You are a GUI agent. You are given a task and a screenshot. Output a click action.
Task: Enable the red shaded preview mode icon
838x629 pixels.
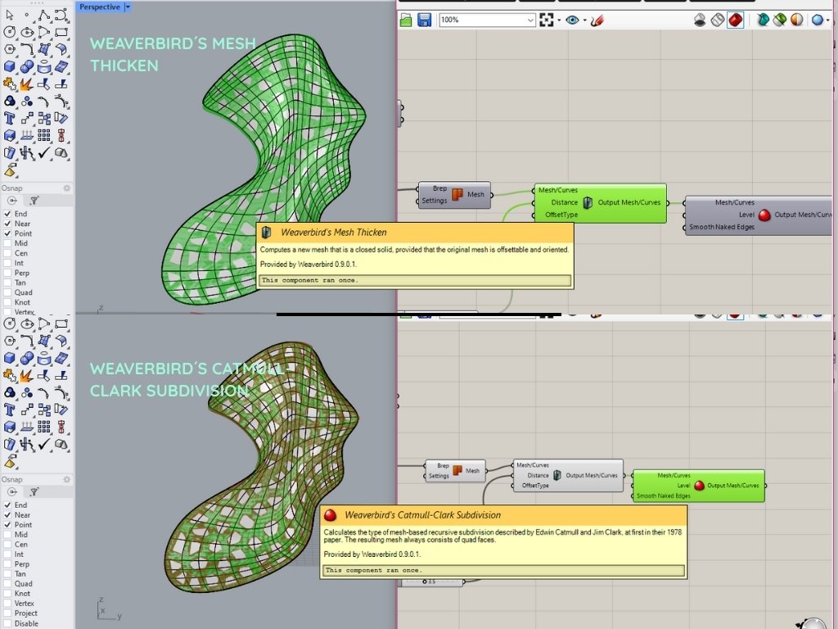tap(735, 20)
